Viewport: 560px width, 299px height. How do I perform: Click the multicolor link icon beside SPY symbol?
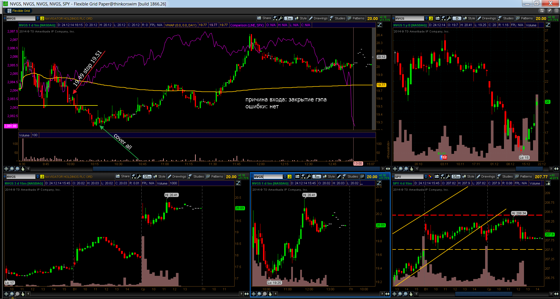click(x=430, y=176)
